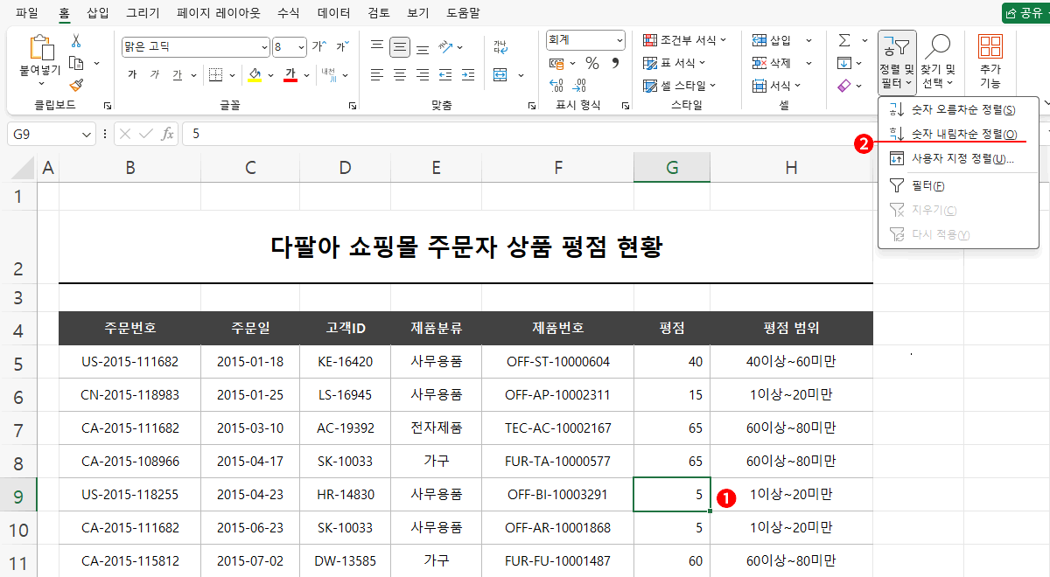This screenshot has width=1050, height=577.
Task: Decrease font size with the smaller 가 icon
Action: 341,46
